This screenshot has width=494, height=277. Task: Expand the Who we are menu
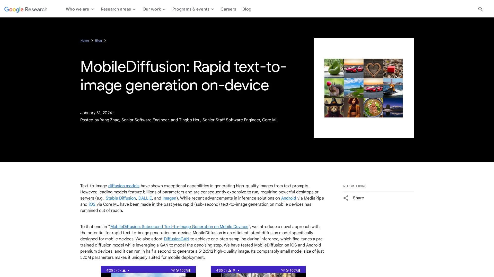point(80,9)
